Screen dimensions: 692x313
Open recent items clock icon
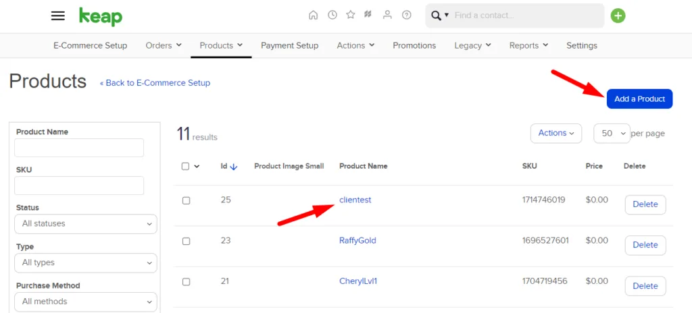[x=332, y=15]
